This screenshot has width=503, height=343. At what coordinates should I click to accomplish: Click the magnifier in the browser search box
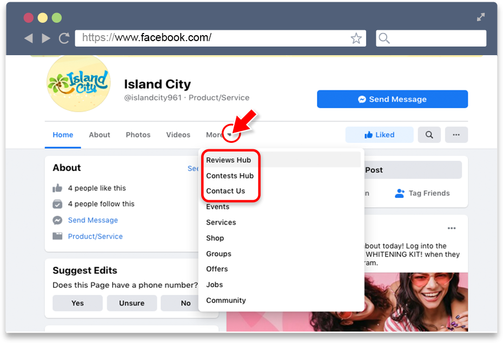pos(384,38)
